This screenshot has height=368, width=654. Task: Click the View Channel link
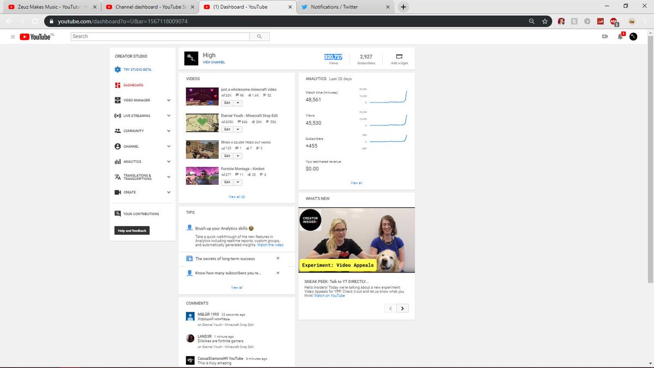coord(214,62)
